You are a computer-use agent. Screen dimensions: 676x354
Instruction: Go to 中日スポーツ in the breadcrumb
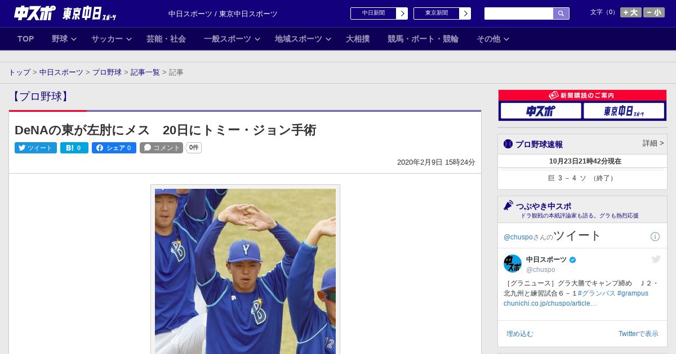tap(61, 72)
